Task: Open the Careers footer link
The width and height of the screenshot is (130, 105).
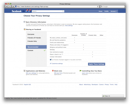Action: click(101, 85)
